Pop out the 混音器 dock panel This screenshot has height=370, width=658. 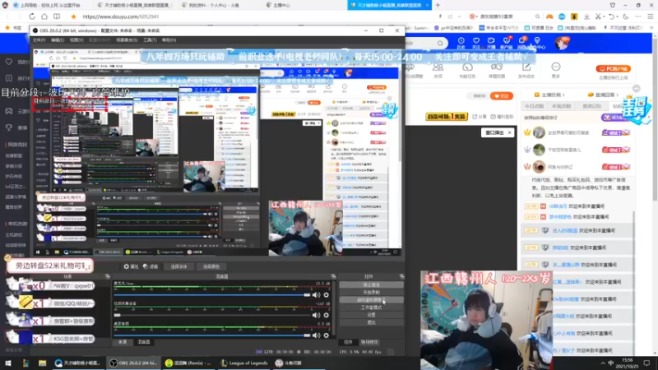pyautogui.click(x=334, y=276)
